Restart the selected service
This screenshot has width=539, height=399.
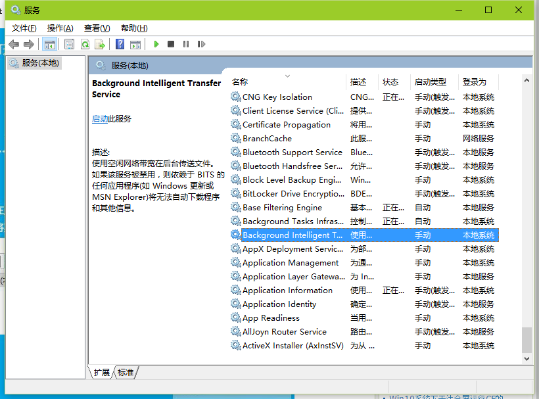coord(201,43)
